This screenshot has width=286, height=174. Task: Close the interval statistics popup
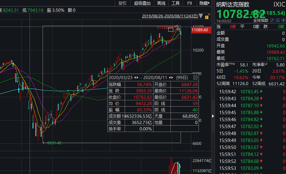click(x=195, y=78)
